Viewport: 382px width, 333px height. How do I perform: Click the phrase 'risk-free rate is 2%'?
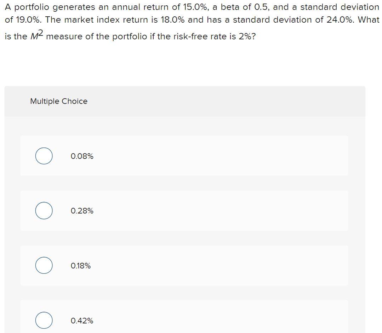(212, 36)
